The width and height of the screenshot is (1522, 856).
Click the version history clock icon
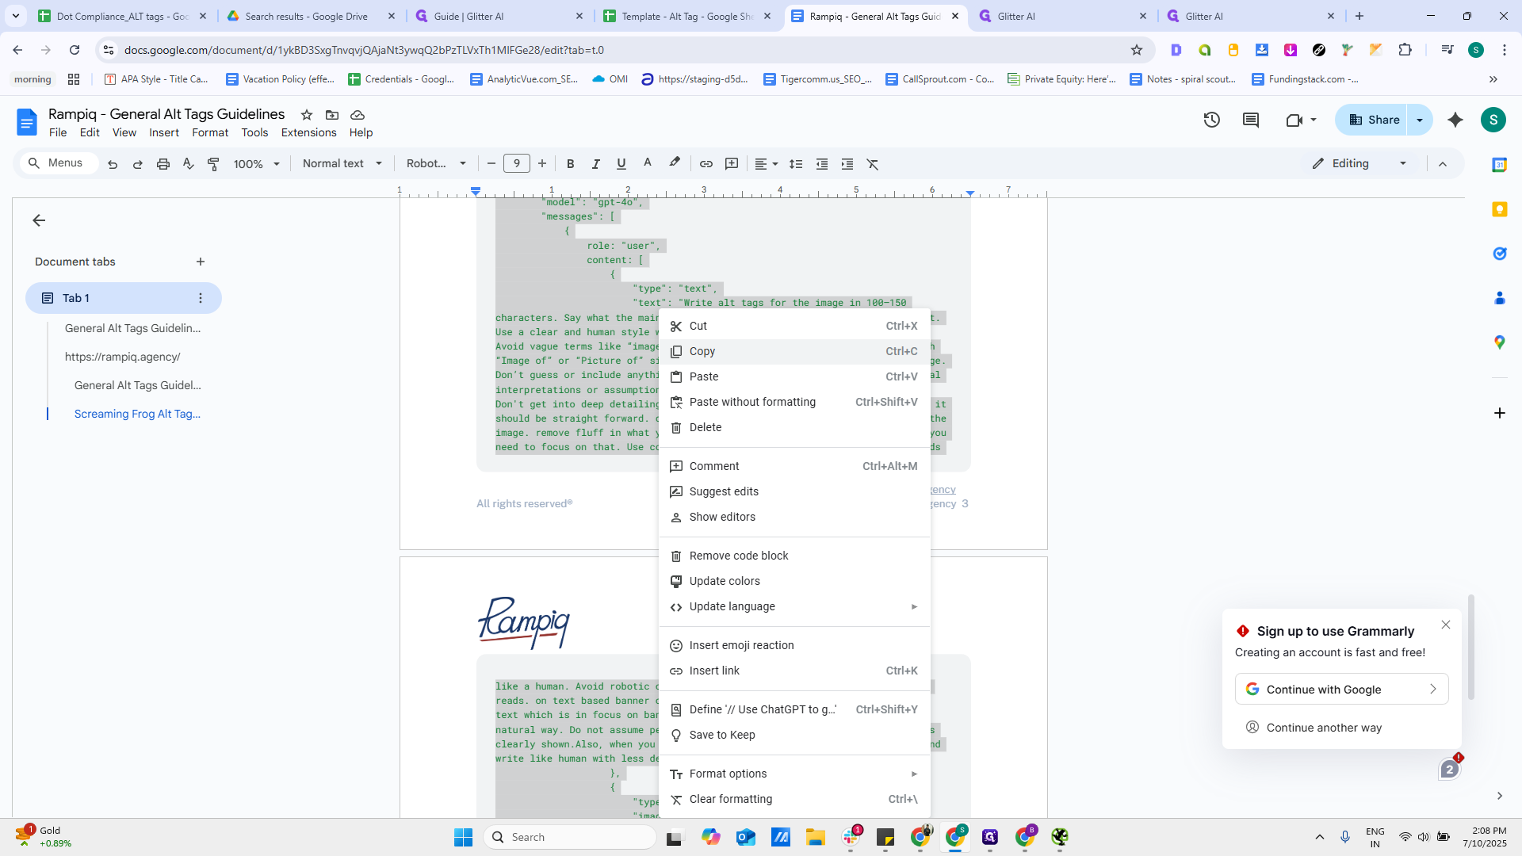pyautogui.click(x=1211, y=120)
